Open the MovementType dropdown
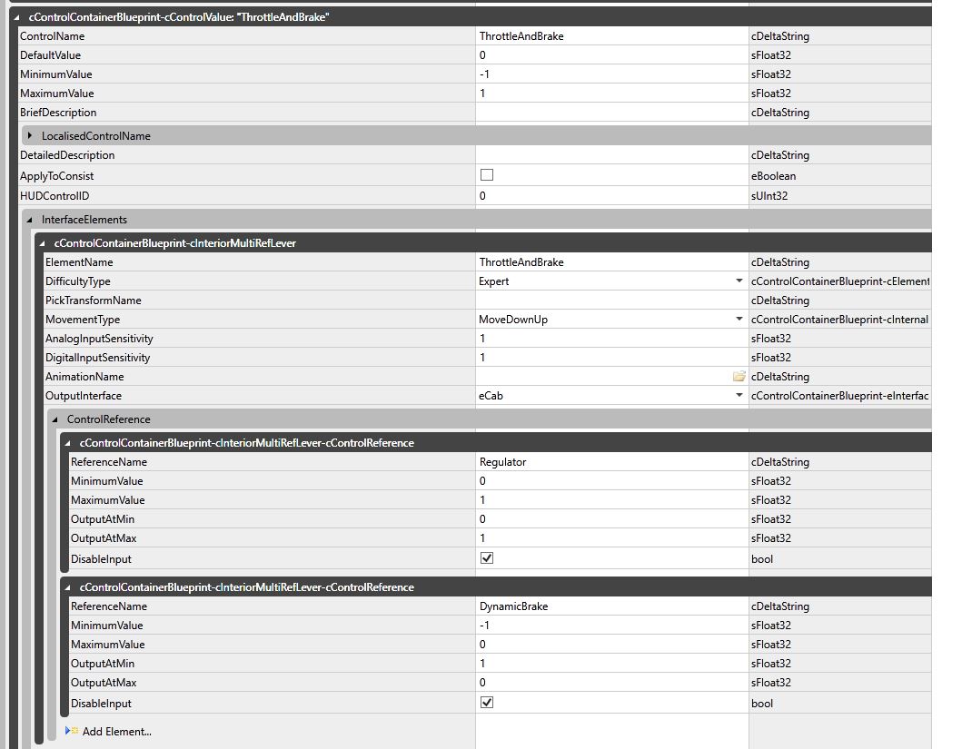Image resolution: width=962 pixels, height=749 pixels. [x=739, y=320]
